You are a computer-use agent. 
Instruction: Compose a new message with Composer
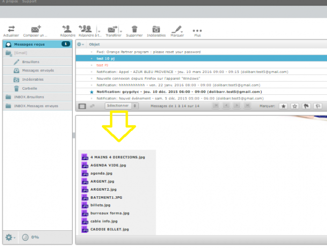[35, 29]
